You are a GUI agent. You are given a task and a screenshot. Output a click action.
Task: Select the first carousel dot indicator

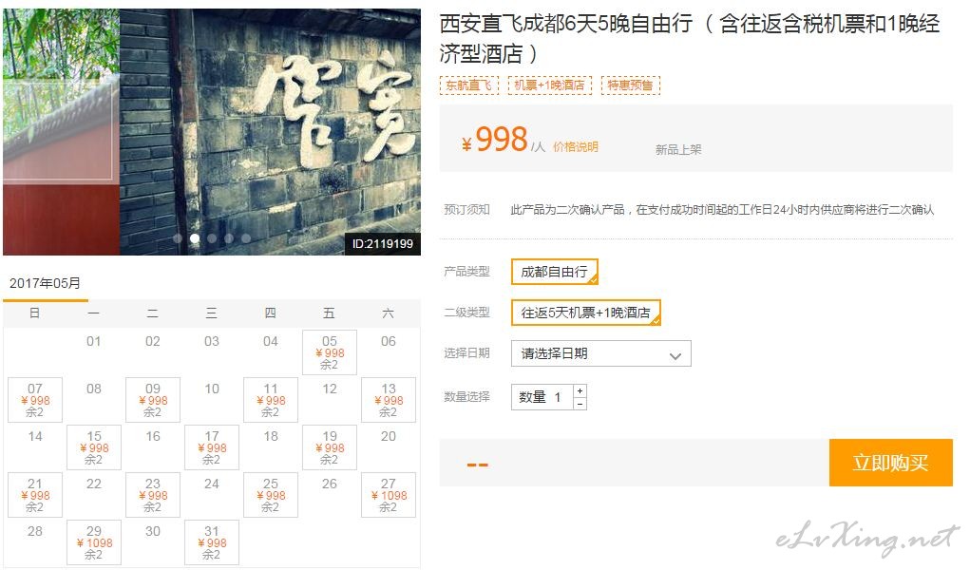tap(179, 238)
